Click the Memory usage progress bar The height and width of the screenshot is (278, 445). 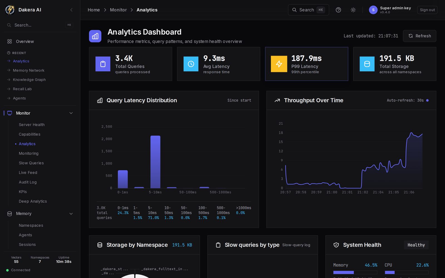pyautogui.click(x=355, y=272)
